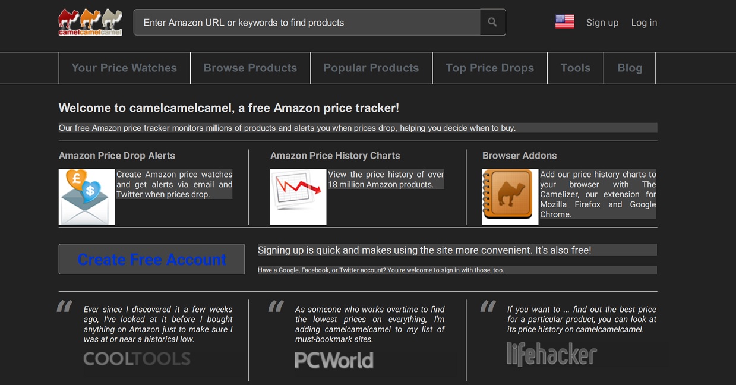Click the Cool Tools logo
The image size is (736, 385).
click(137, 359)
